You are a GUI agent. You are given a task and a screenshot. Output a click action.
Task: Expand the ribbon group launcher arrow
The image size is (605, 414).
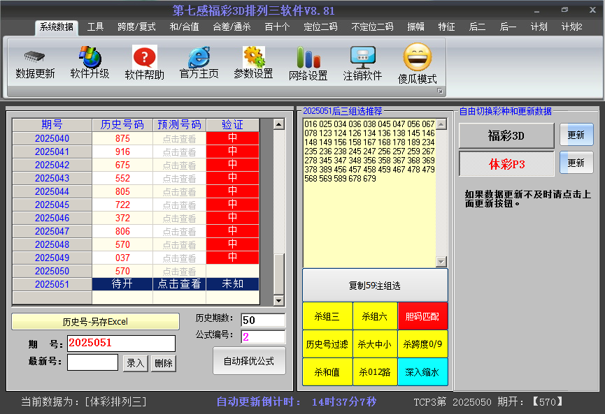(440, 91)
